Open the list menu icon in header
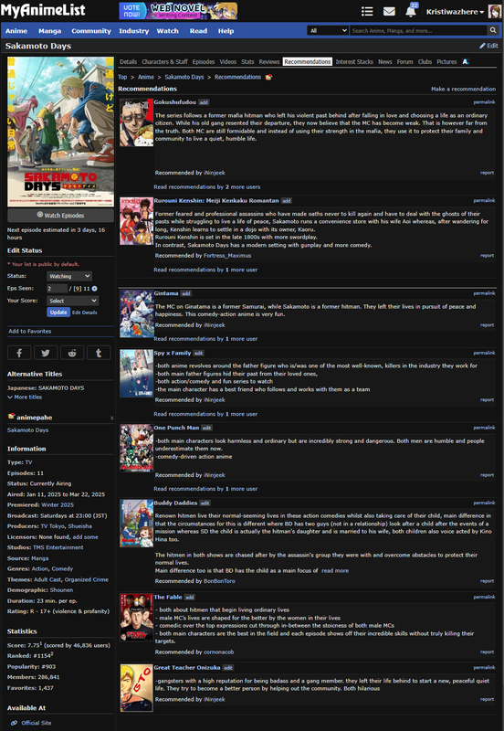This screenshot has height=731, width=504. coord(367,11)
